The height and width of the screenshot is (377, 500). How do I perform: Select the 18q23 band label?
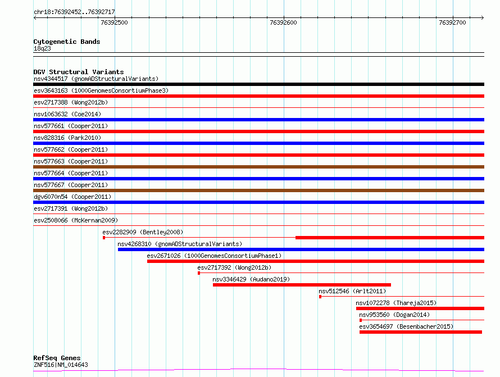(x=42, y=48)
